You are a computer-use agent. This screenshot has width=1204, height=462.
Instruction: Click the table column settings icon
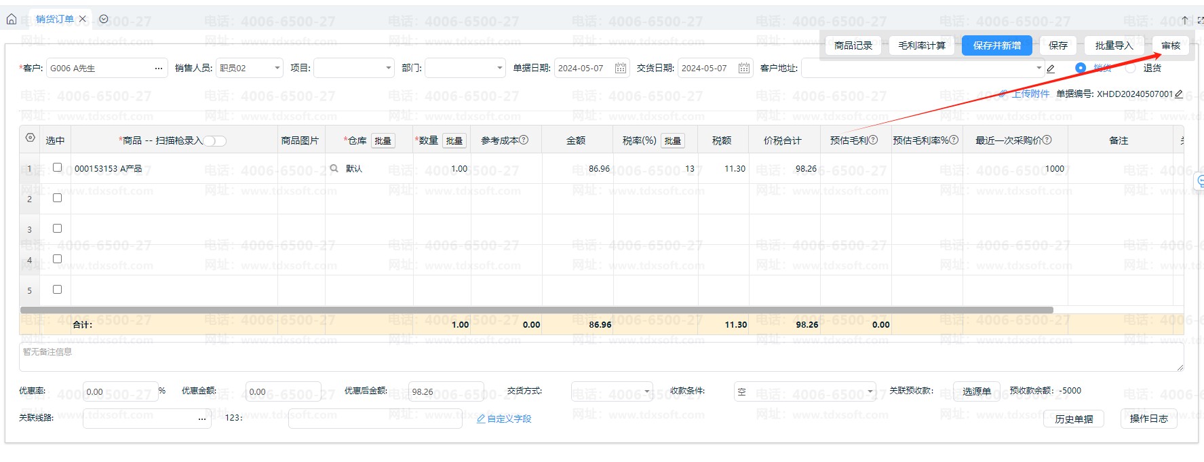30,138
